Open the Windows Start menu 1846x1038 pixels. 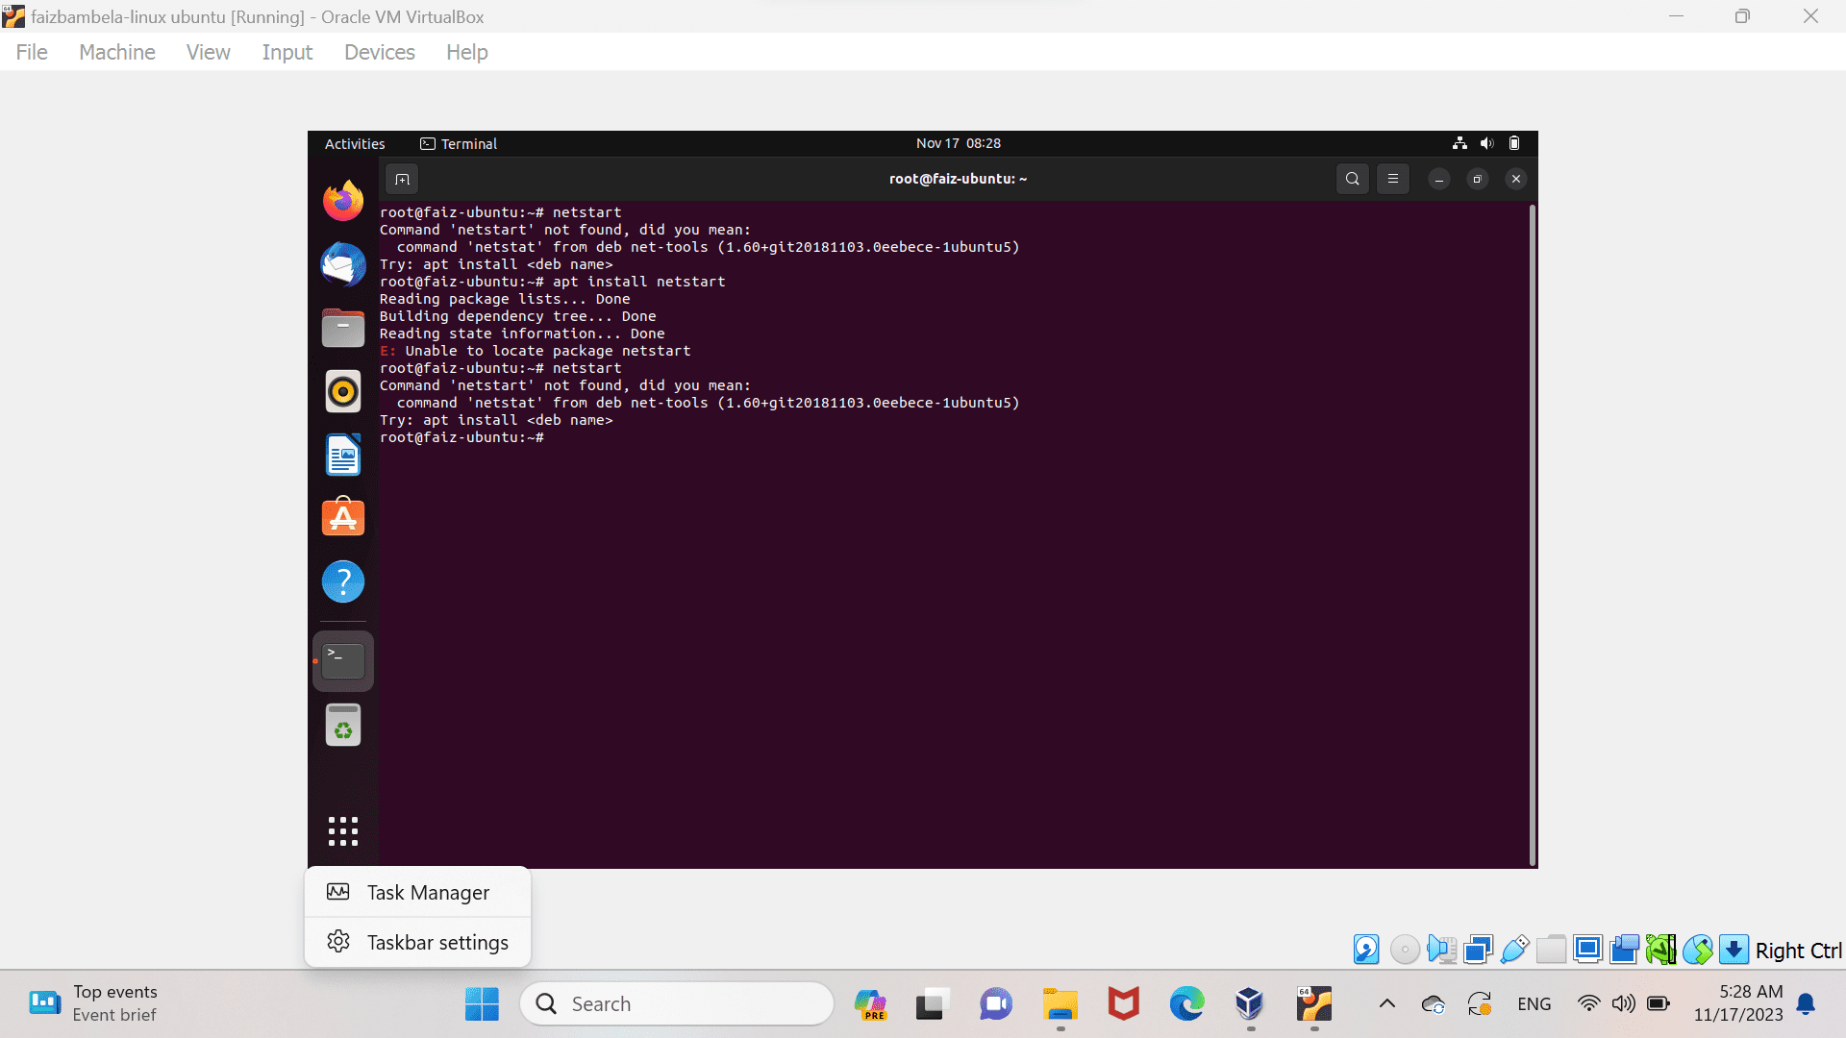click(x=482, y=1004)
